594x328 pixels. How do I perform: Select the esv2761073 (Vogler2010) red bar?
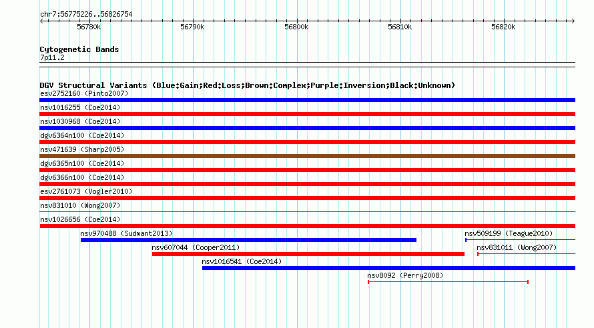(307, 198)
